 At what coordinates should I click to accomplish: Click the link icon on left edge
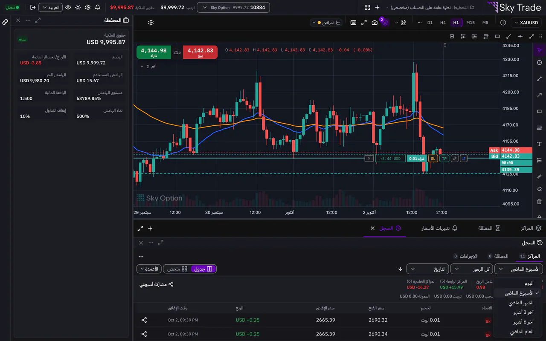pyautogui.click(x=5, y=22)
